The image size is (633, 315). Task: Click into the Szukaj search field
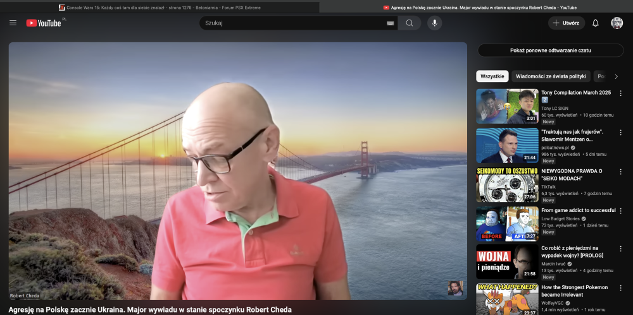tap(291, 23)
